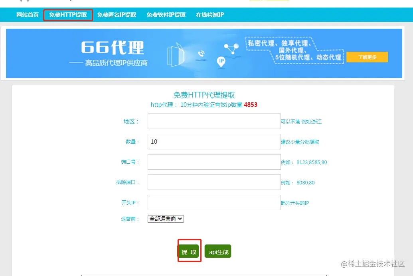Click the 开头IP starting IP field
The height and width of the screenshot is (276, 413).
click(x=214, y=202)
